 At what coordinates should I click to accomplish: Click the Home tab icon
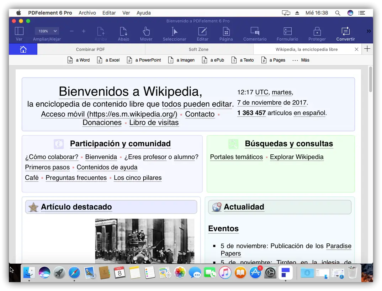click(23, 49)
